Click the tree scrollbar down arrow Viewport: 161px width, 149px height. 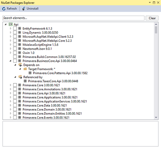pos(156,117)
